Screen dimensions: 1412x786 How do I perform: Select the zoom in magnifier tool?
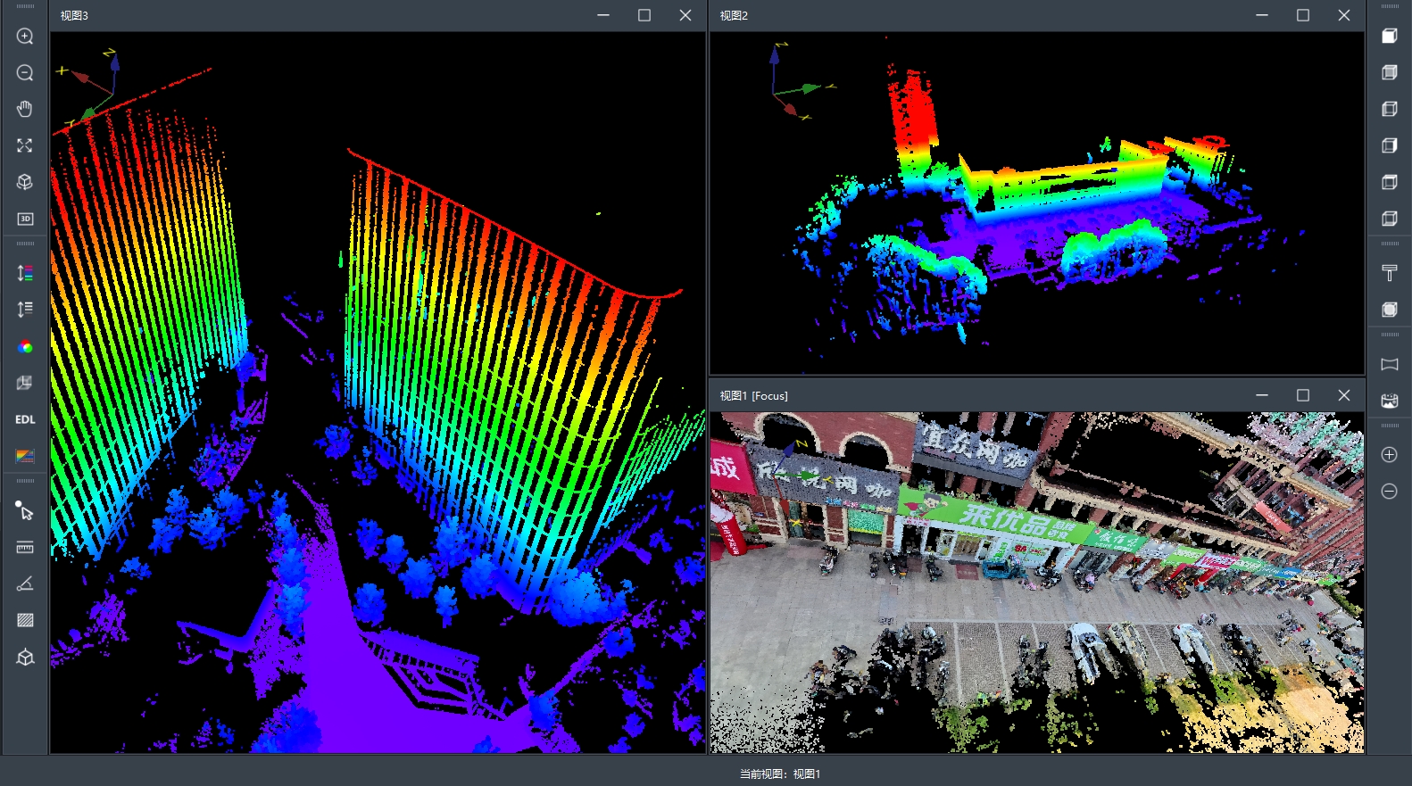[x=25, y=37]
